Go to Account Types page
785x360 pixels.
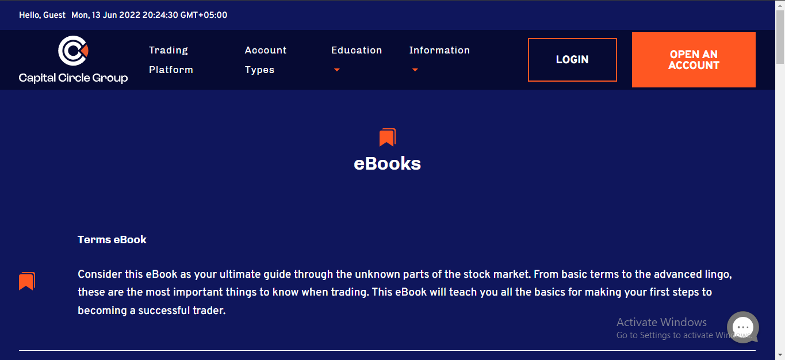coord(265,60)
